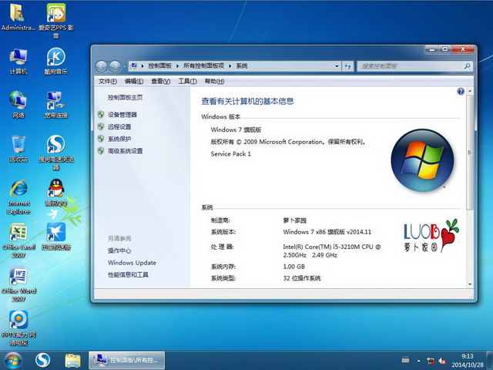Open the 计算机 desktop icon
The width and height of the screenshot is (493, 370).
(x=18, y=62)
